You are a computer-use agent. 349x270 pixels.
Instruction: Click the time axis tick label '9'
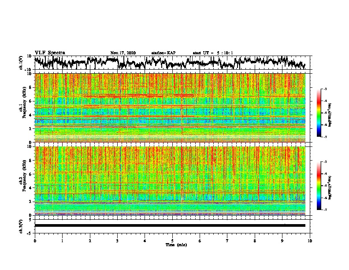[x=282, y=241]
